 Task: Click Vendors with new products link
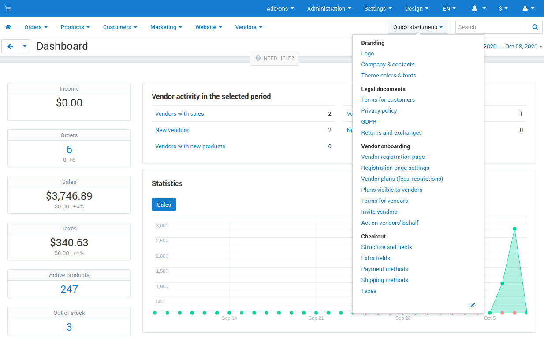pos(190,146)
